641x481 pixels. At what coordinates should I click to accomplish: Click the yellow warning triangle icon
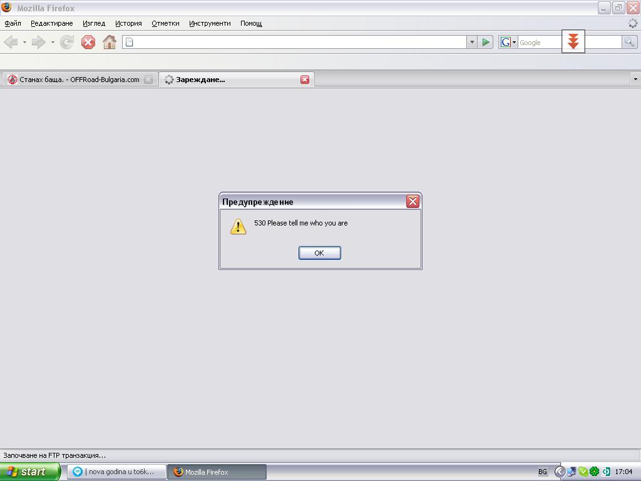coord(238,226)
